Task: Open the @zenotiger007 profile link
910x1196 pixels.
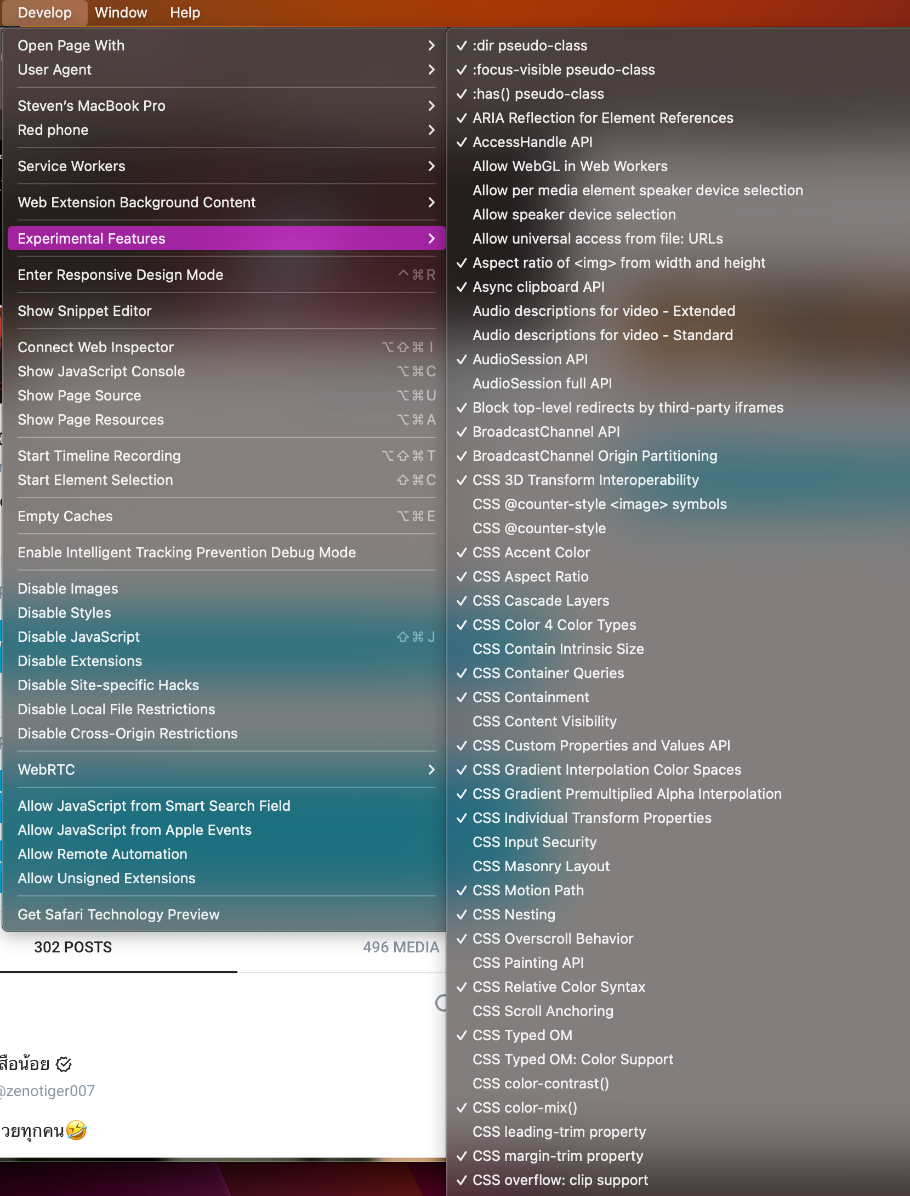Action: click(48, 1090)
